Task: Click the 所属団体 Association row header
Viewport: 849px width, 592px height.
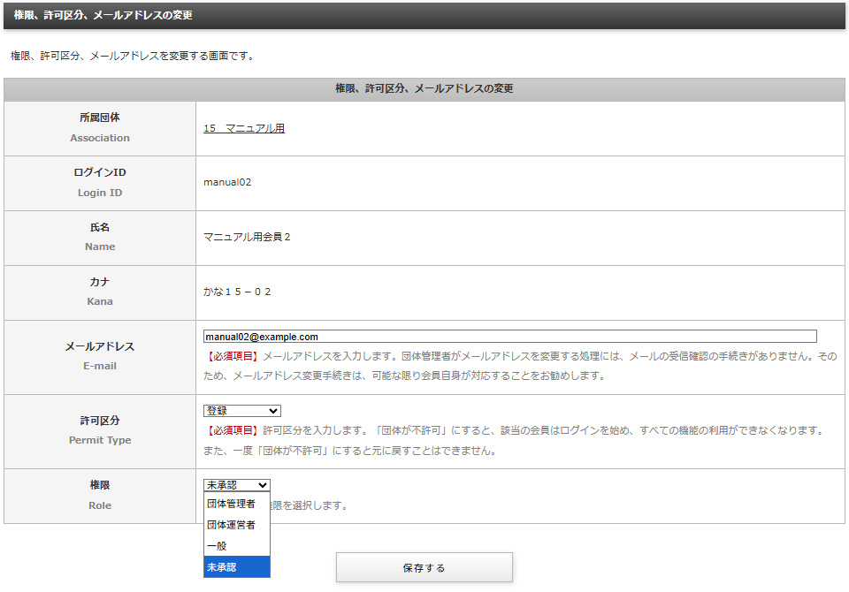Action: point(99,128)
